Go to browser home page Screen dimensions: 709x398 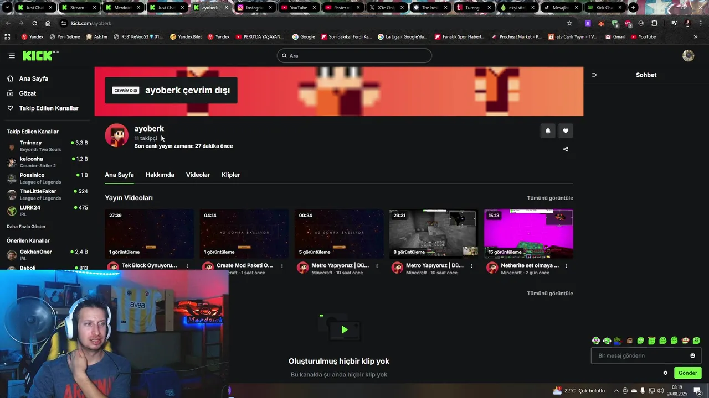(48, 23)
